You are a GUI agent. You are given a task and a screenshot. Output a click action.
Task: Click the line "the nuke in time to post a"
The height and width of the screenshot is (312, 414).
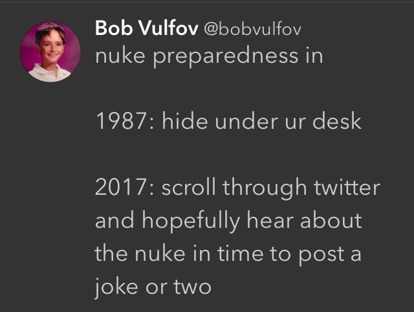pyautogui.click(x=228, y=252)
